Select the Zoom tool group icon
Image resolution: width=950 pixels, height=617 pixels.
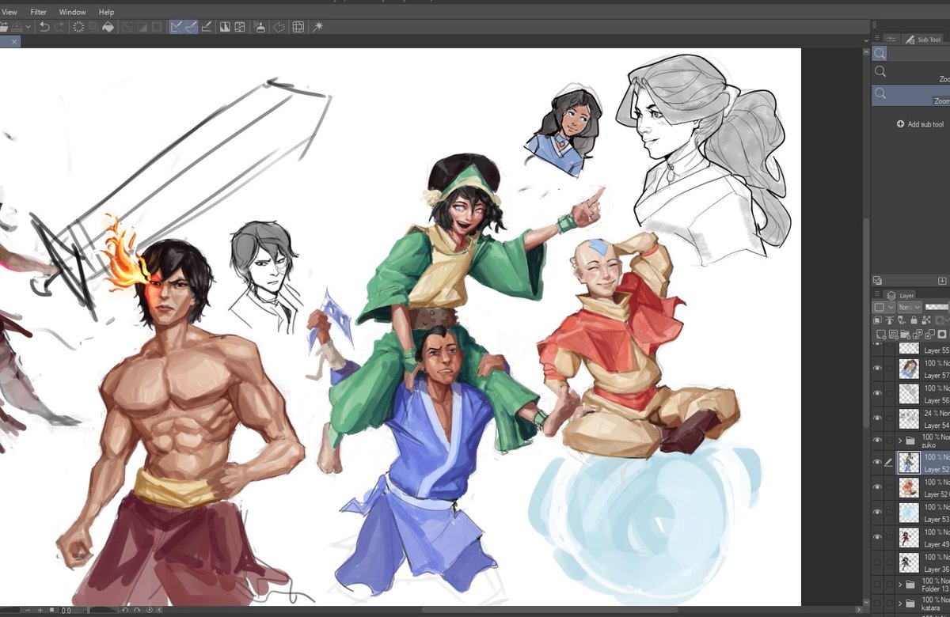pyautogui.click(x=880, y=53)
